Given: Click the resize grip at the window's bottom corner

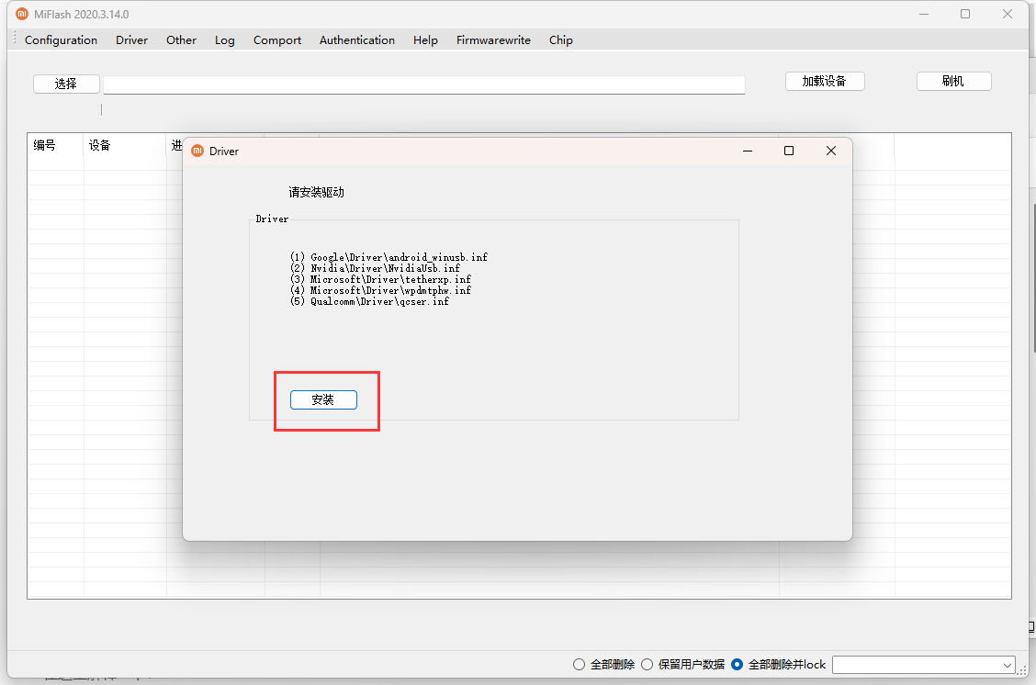Looking at the screenshot, I should (x=1023, y=669).
